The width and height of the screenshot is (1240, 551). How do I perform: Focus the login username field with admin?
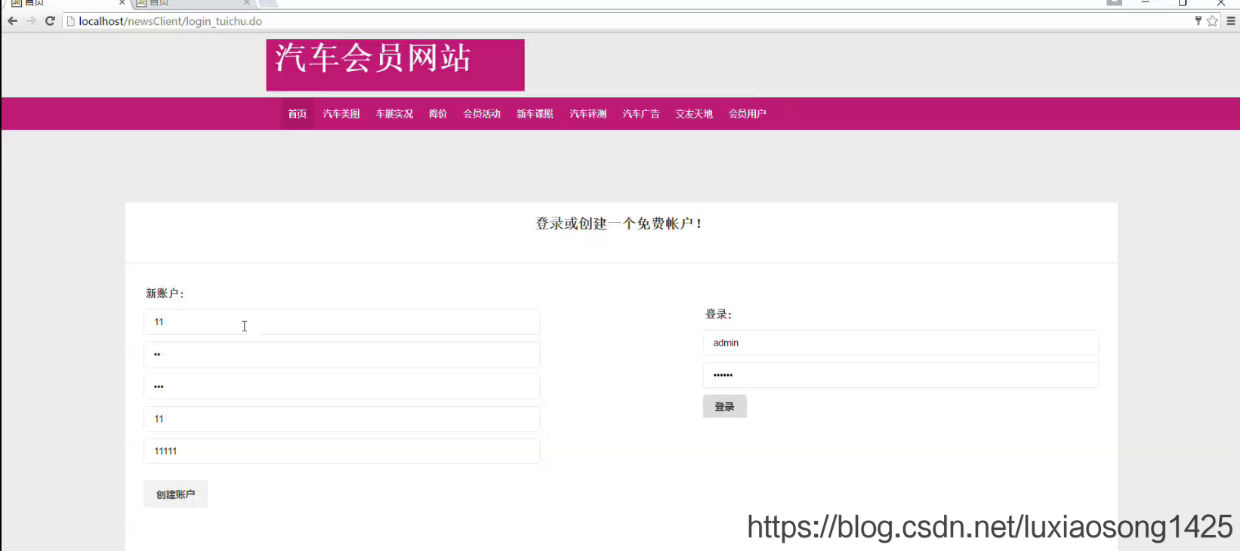[901, 343]
